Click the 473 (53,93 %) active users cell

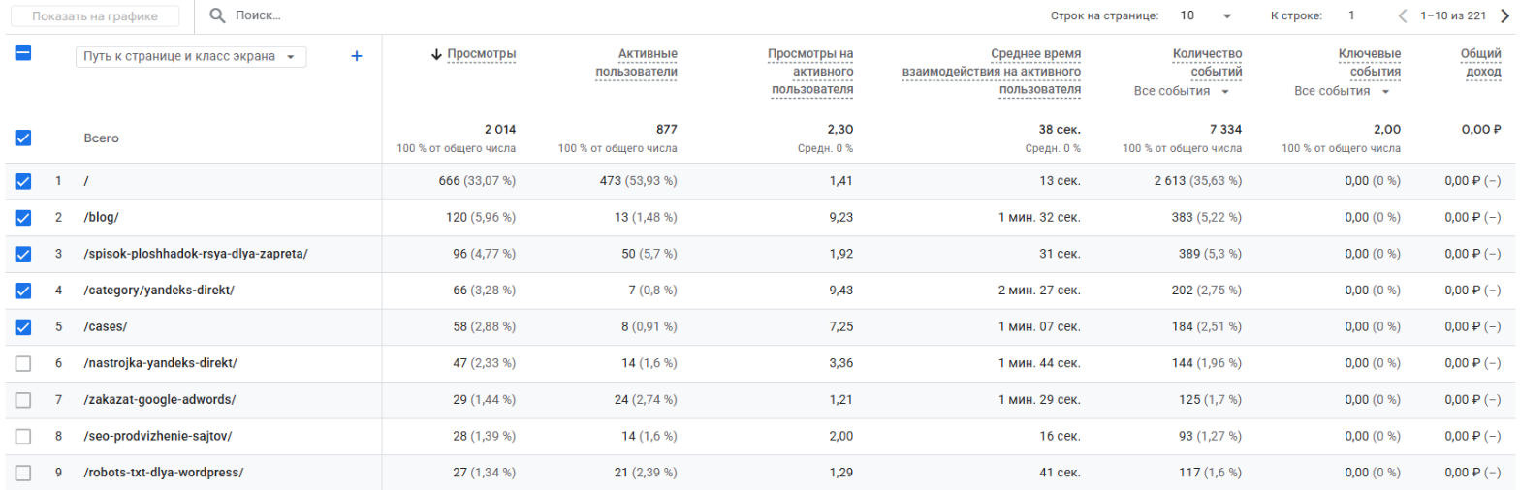point(638,181)
